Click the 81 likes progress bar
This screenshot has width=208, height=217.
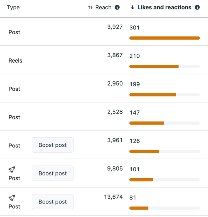coord(164,208)
